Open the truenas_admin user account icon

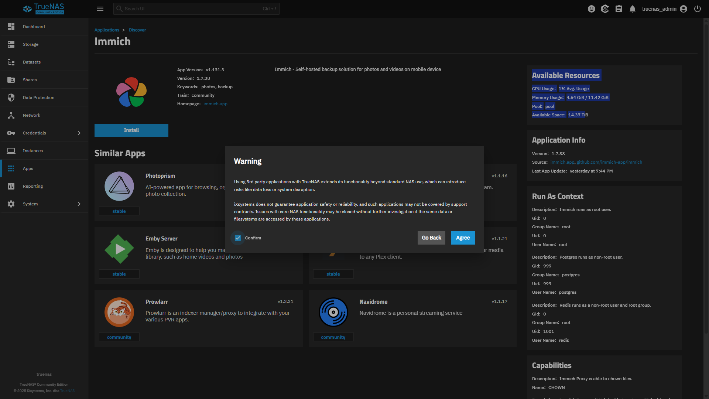tap(684, 9)
